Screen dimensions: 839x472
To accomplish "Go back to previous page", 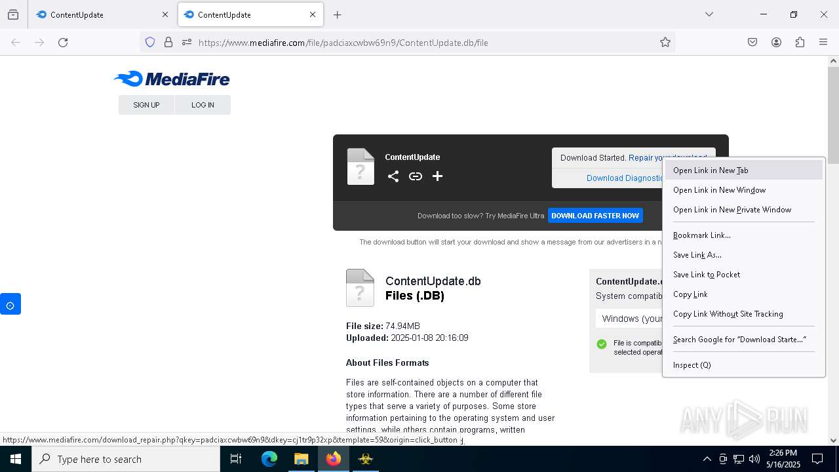I will pos(16,43).
